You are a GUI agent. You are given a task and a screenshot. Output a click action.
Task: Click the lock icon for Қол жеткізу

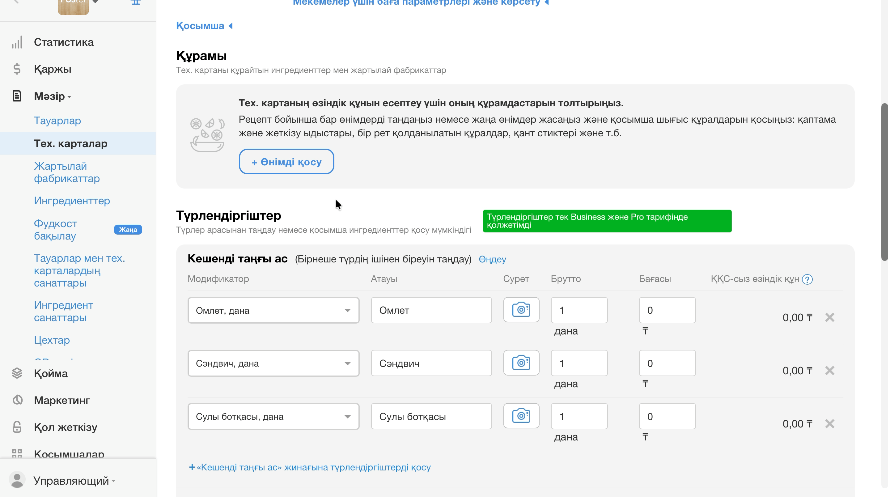click(17, 427)
